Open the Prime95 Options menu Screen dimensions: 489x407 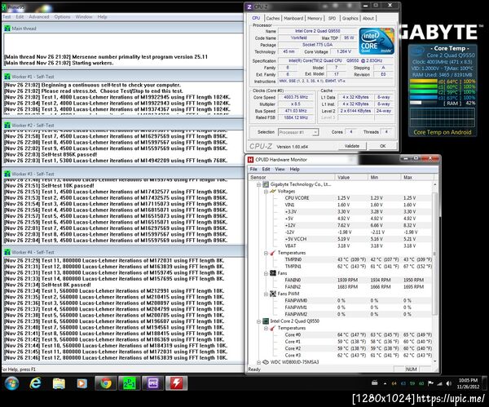pyautogui.click(x=62, y=17)
